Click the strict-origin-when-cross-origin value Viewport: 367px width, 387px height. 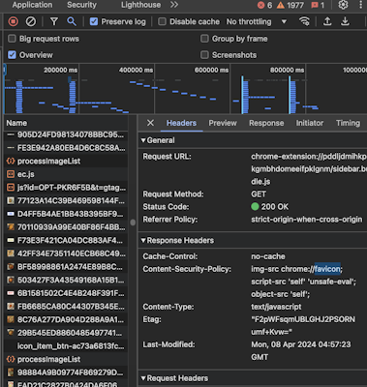(x=307, y=220)
